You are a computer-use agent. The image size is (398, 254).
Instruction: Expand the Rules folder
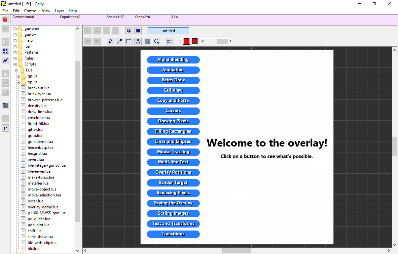[15, 59]
